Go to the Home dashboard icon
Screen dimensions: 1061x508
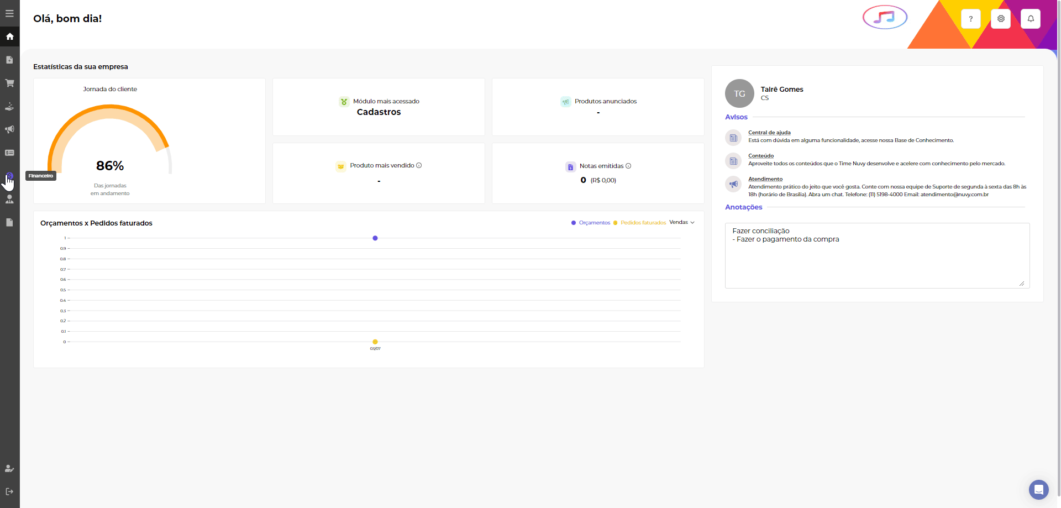pyautogui.click(x=9, y=36)
